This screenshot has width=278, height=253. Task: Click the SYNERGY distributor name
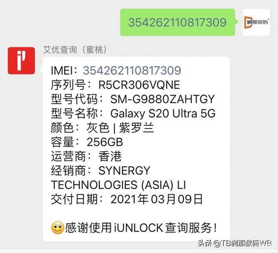[124, 171]
